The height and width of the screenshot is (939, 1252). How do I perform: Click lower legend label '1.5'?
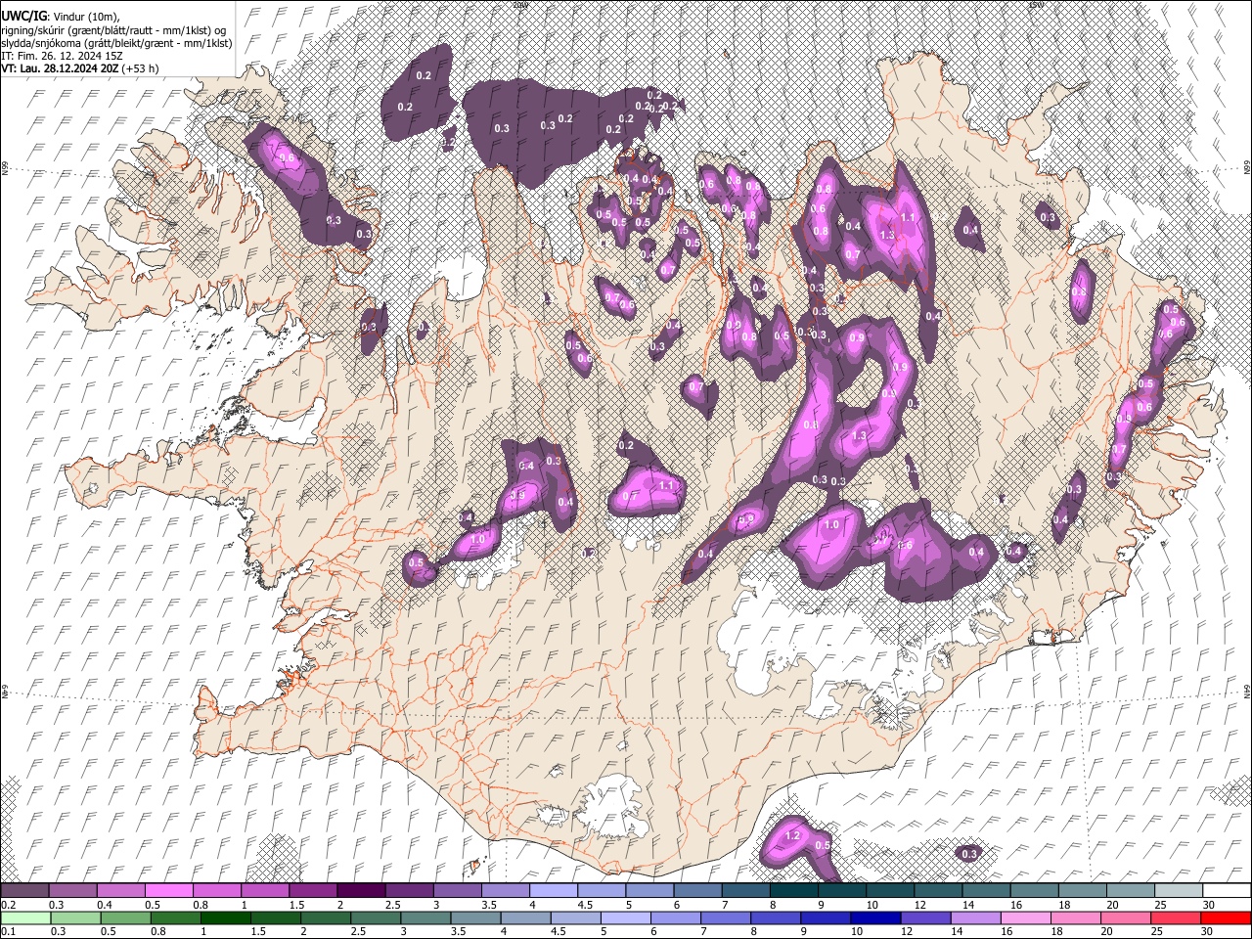pyautogui.click(x=258, y=931)
